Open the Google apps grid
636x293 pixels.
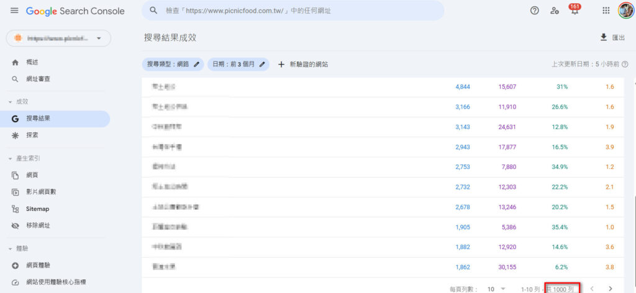606,11
